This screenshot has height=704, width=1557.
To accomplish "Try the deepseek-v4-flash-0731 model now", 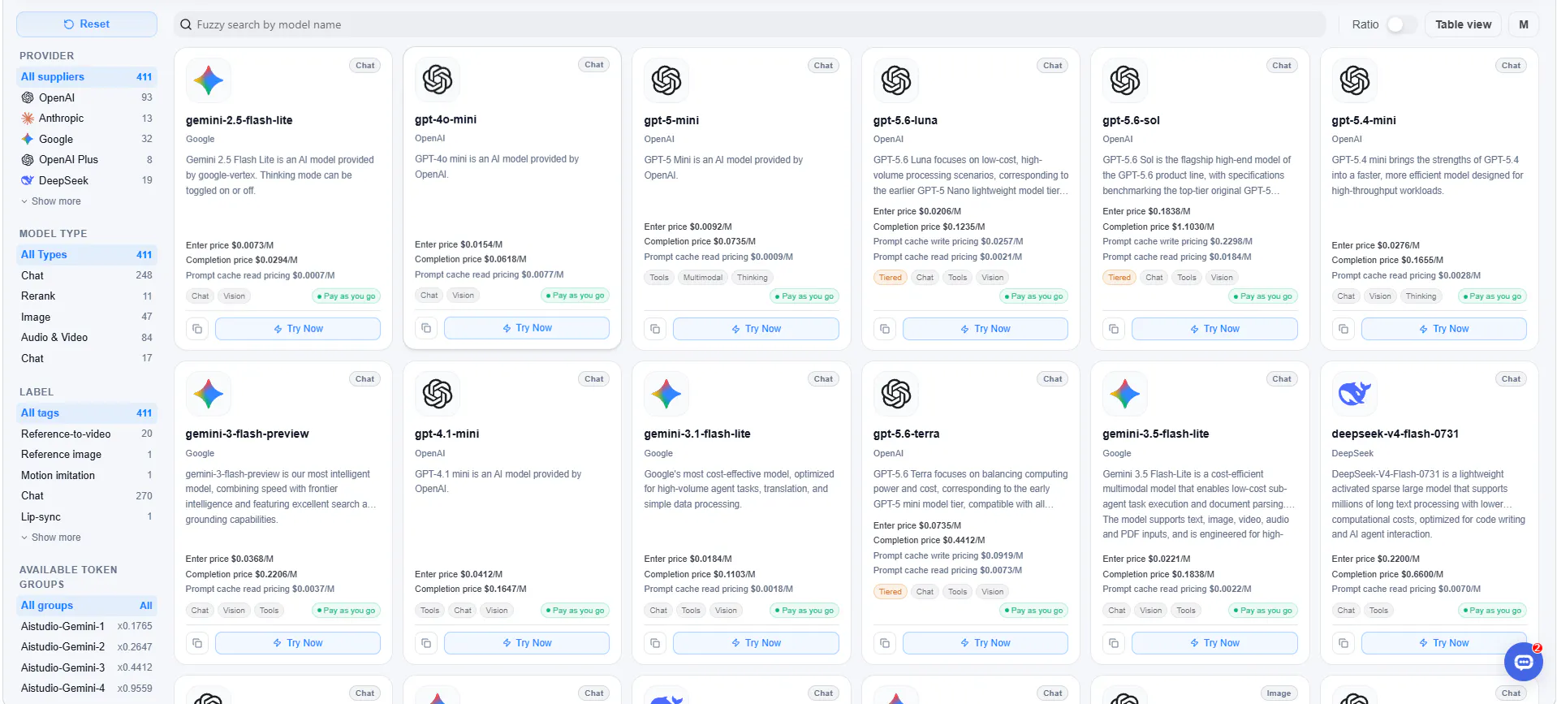I will (x=1443, y=643).
